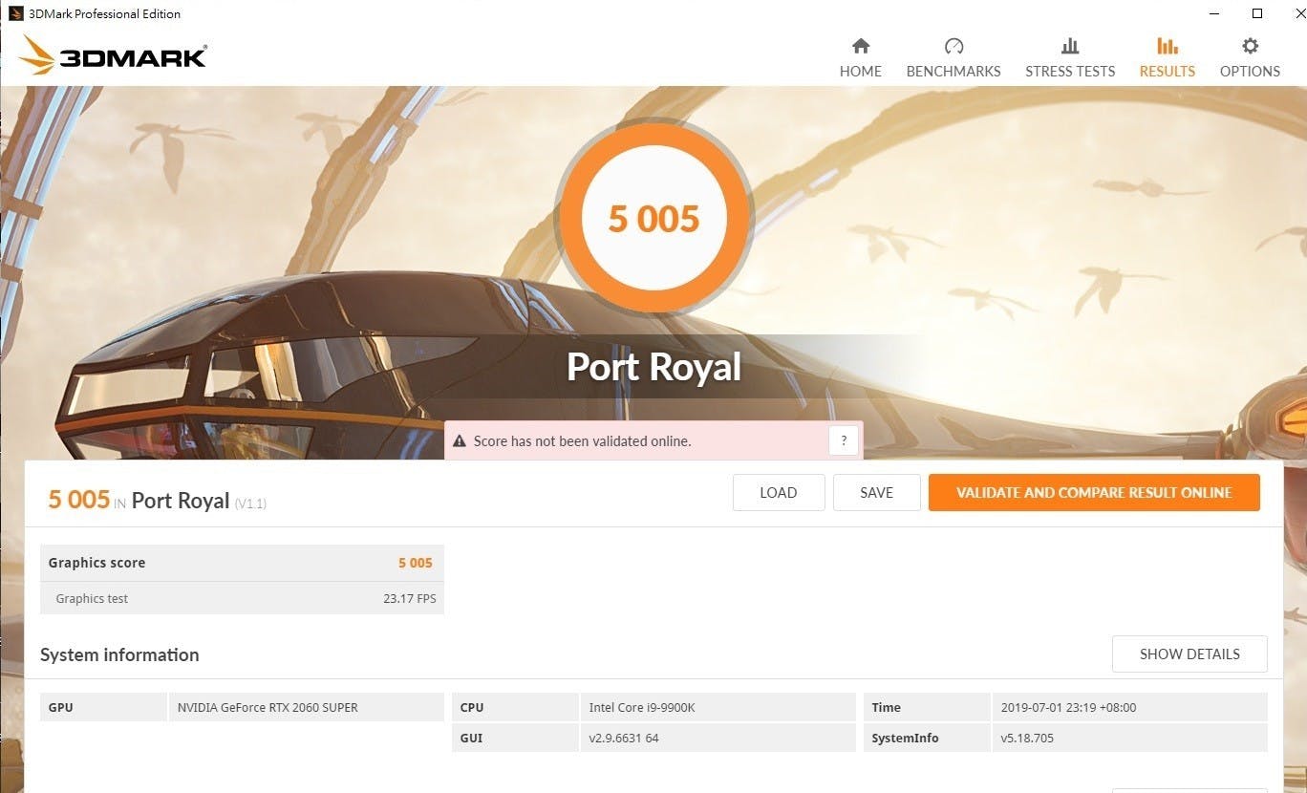Image resolution: width=1307 pixels, height=793 pixels.
Task: Open the Benchmarks gauge icon
Action: (x=953, y=46)
